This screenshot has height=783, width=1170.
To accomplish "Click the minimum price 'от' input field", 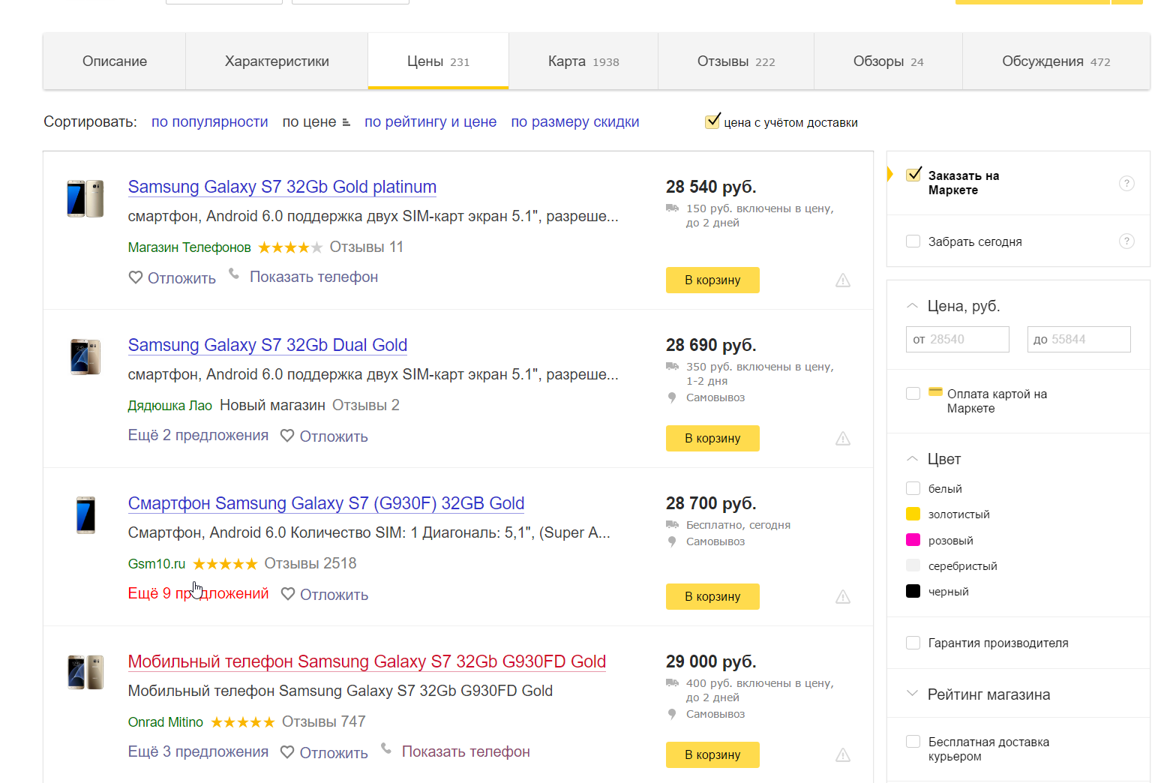I will pos(958,340).
